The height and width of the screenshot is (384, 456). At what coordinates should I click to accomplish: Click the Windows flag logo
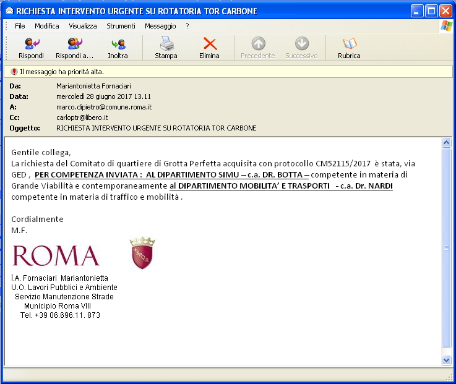click(x=446, y=26)
